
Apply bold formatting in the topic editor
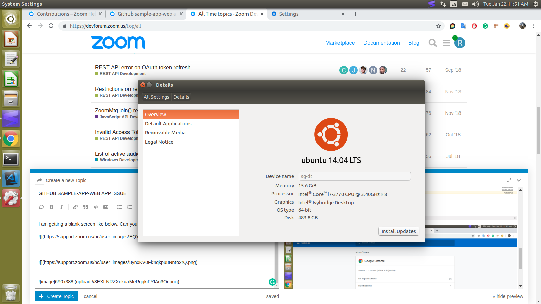[51, 207]
